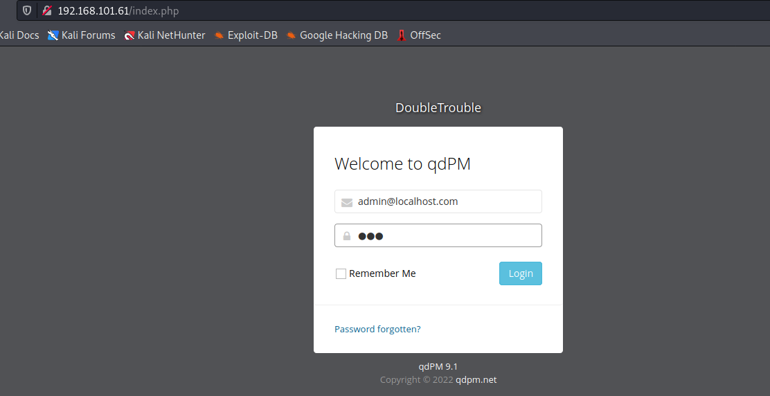The height and width of the screenshot is (396, 770).
Task: Click the Kali Forums bookmark favicon
Action: click(53, 35)
